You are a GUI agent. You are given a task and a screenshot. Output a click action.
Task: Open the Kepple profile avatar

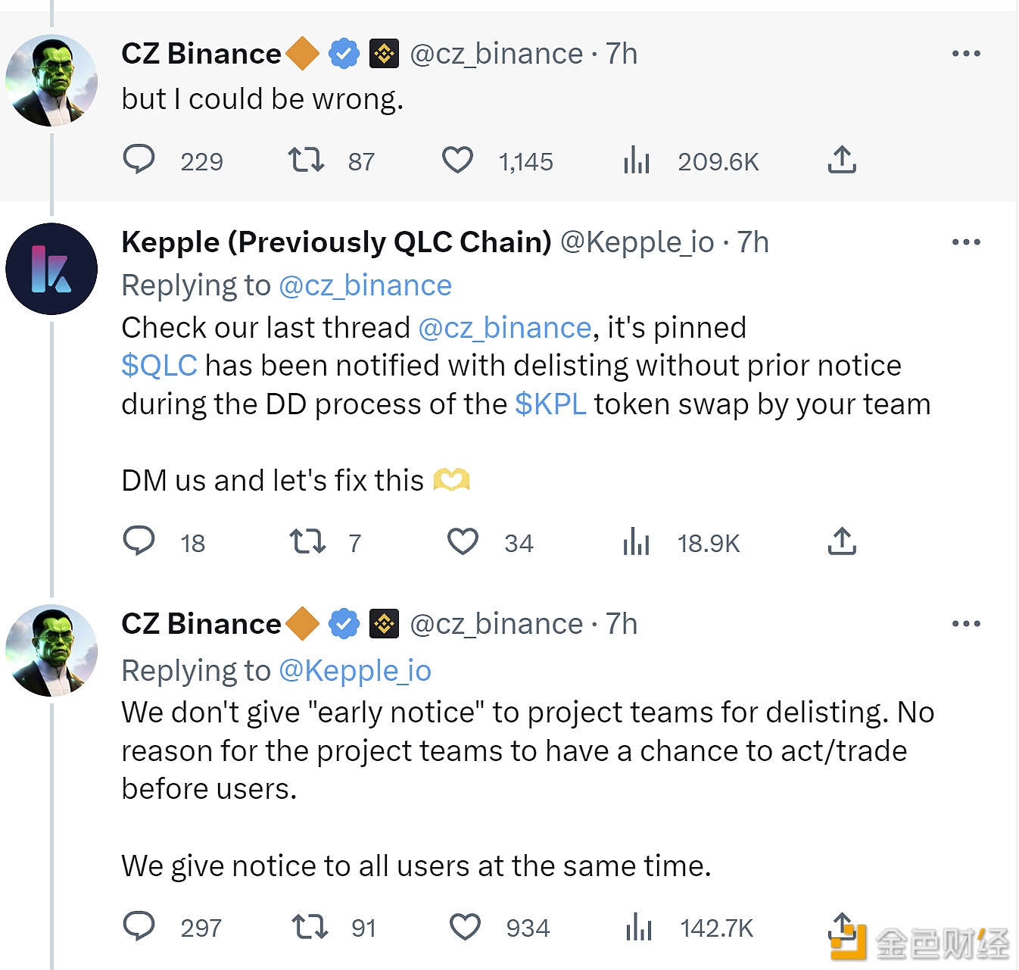(51, 269)
